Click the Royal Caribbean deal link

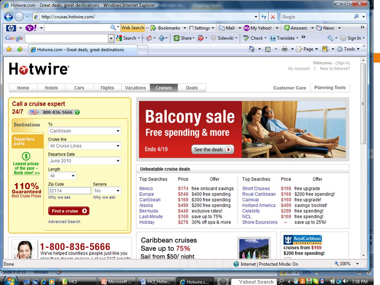259,194
